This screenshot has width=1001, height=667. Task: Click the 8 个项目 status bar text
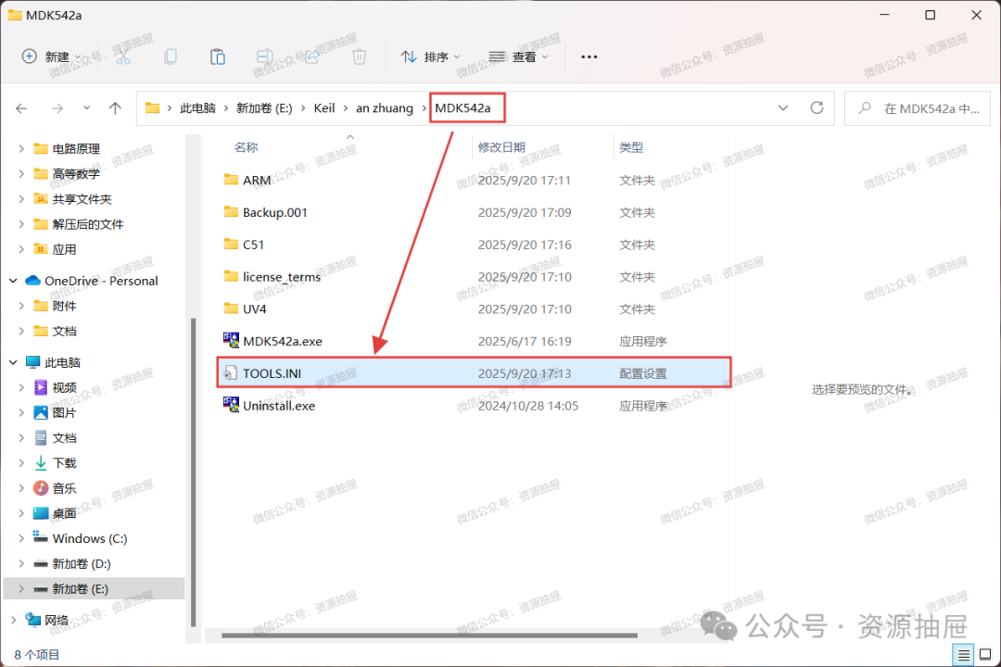[x=36, y=655]
